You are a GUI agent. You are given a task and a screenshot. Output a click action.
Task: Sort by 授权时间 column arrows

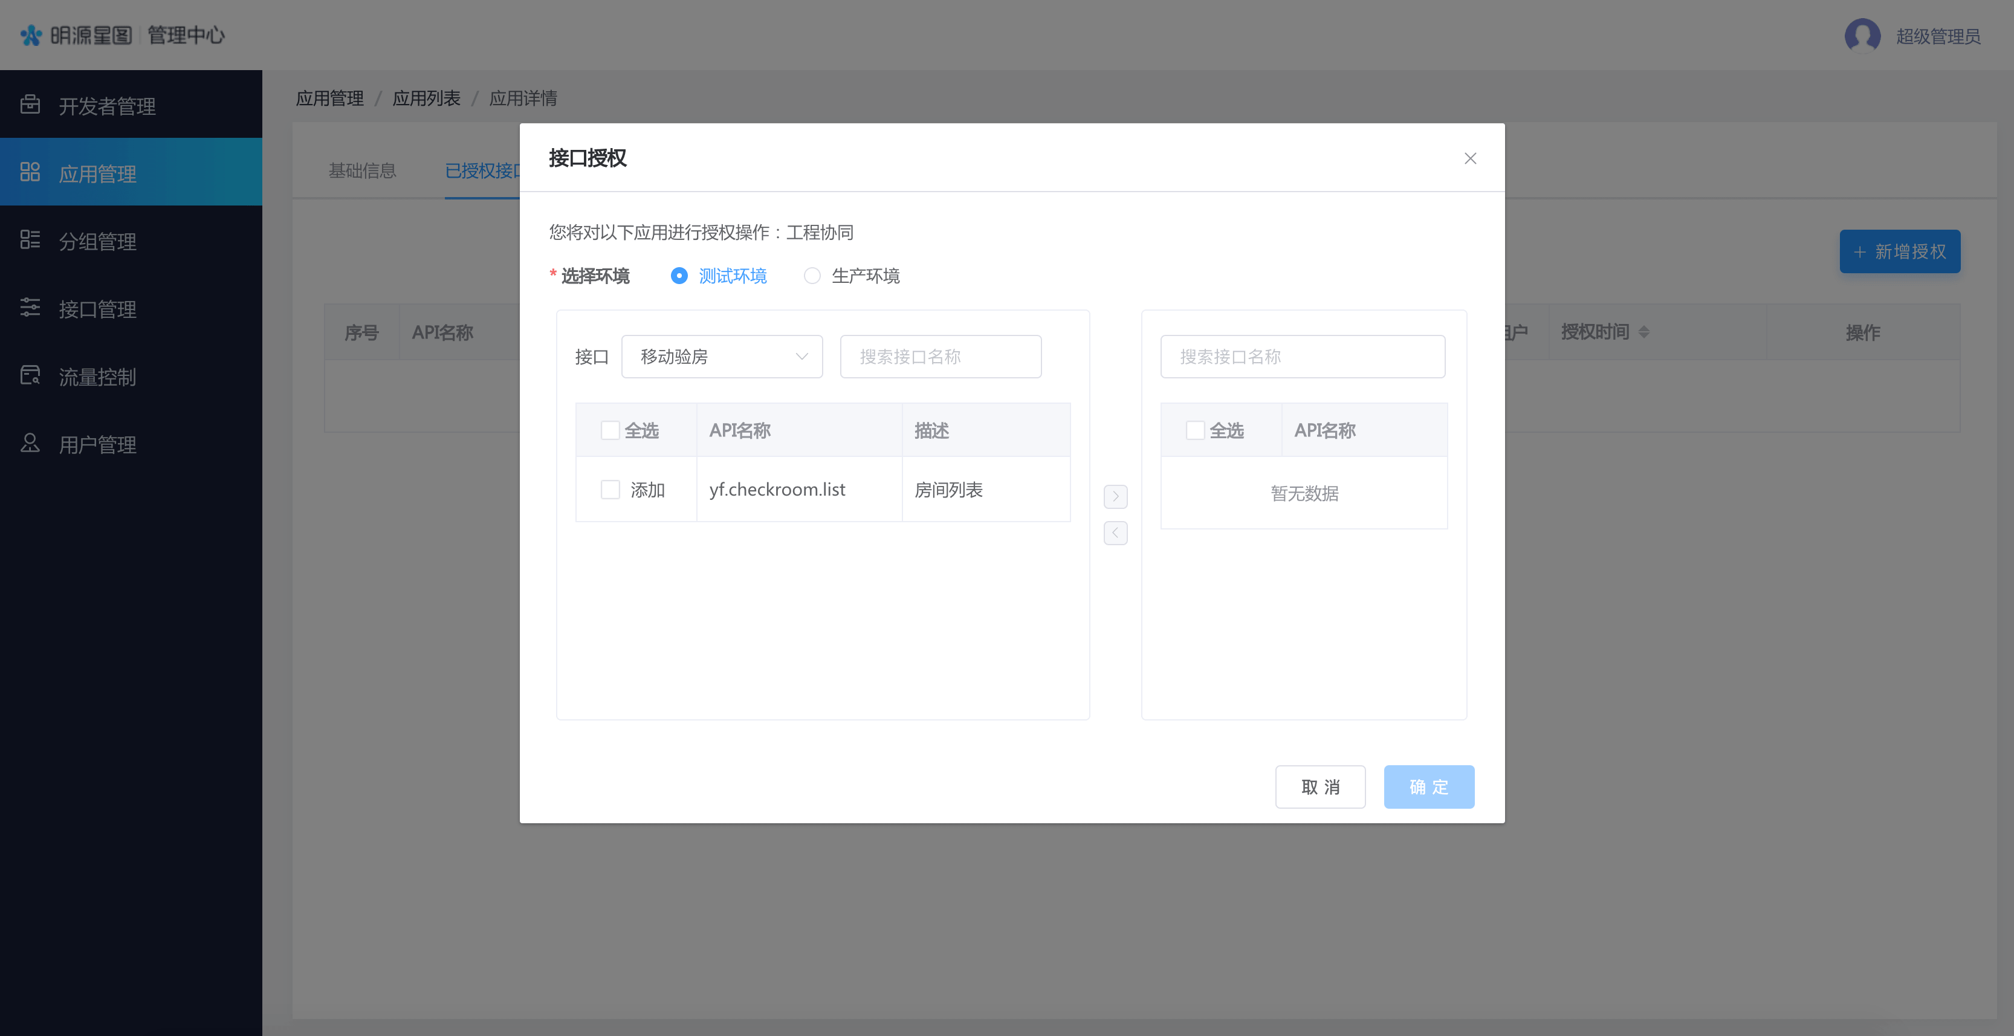click(1644, 332)
